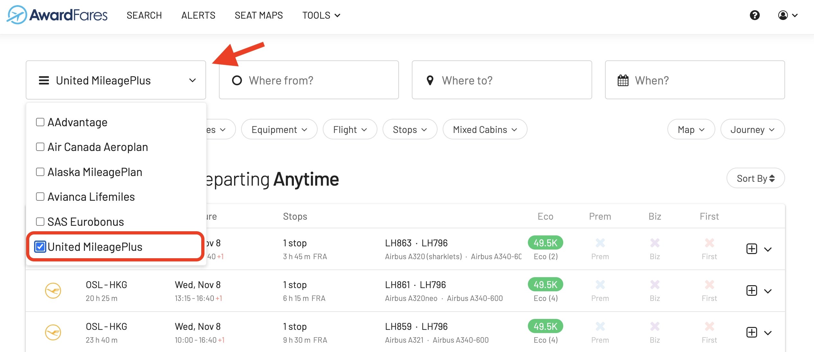Screen dimensions: 814x352
Task: Click the 13:15 - 16:40 departure time
Action: [198, 298]
